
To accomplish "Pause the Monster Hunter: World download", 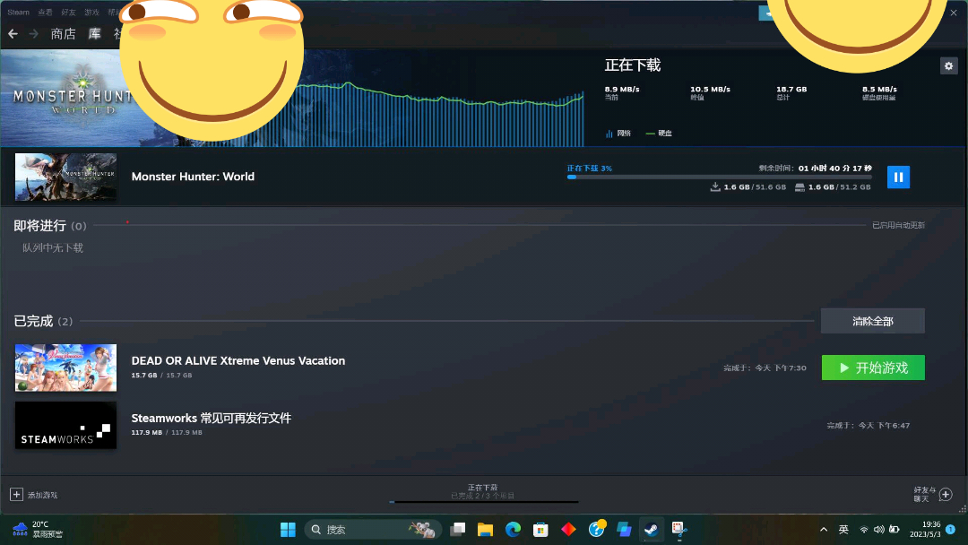I will (898, 177).
